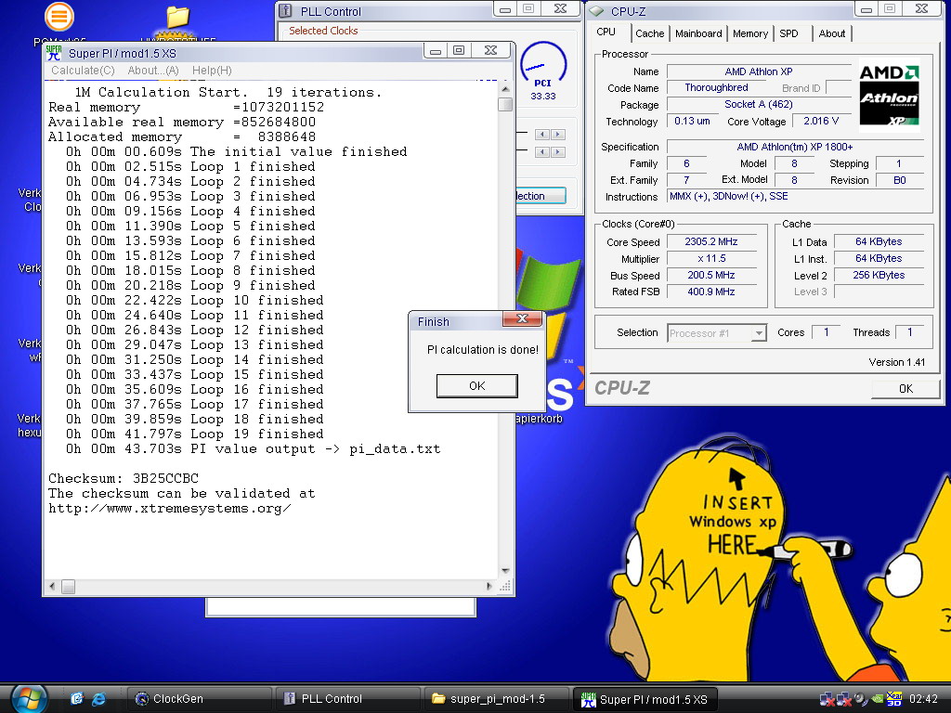This screenshot has width=951, height=713.
Task: Open the yellow folder desktop icon
Action: [x=177, y=19]
